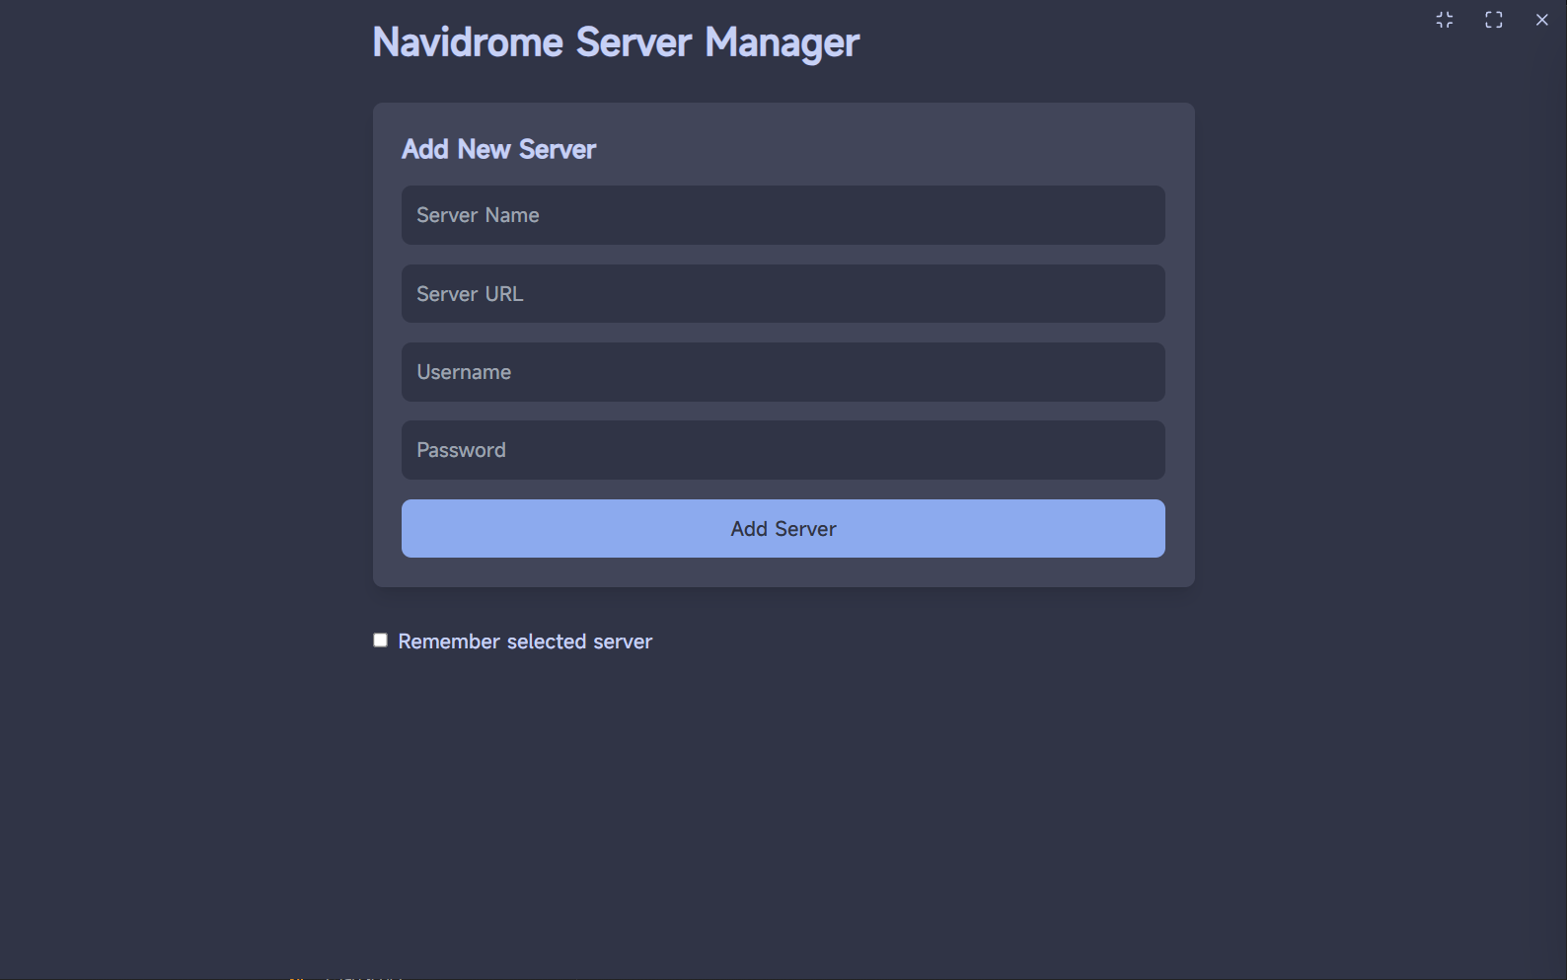The width and height of the screenshot is (1567, 980).
Task: Click the 'Add Server' button label text
Action: (783, 529)
